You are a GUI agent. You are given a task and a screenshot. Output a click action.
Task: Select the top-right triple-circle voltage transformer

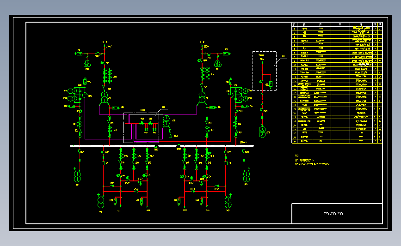coord(218,64)
